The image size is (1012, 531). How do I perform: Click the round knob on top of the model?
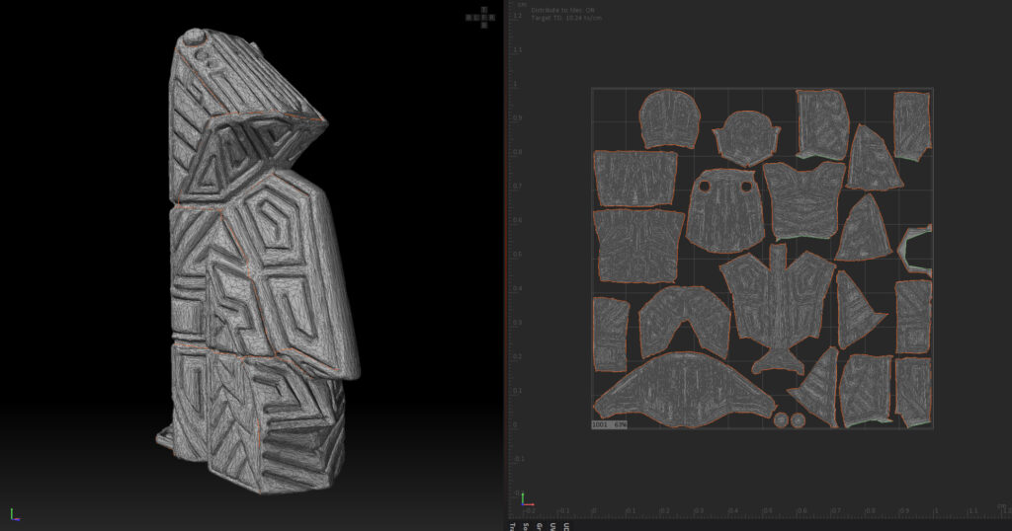(x=194, y=37)
